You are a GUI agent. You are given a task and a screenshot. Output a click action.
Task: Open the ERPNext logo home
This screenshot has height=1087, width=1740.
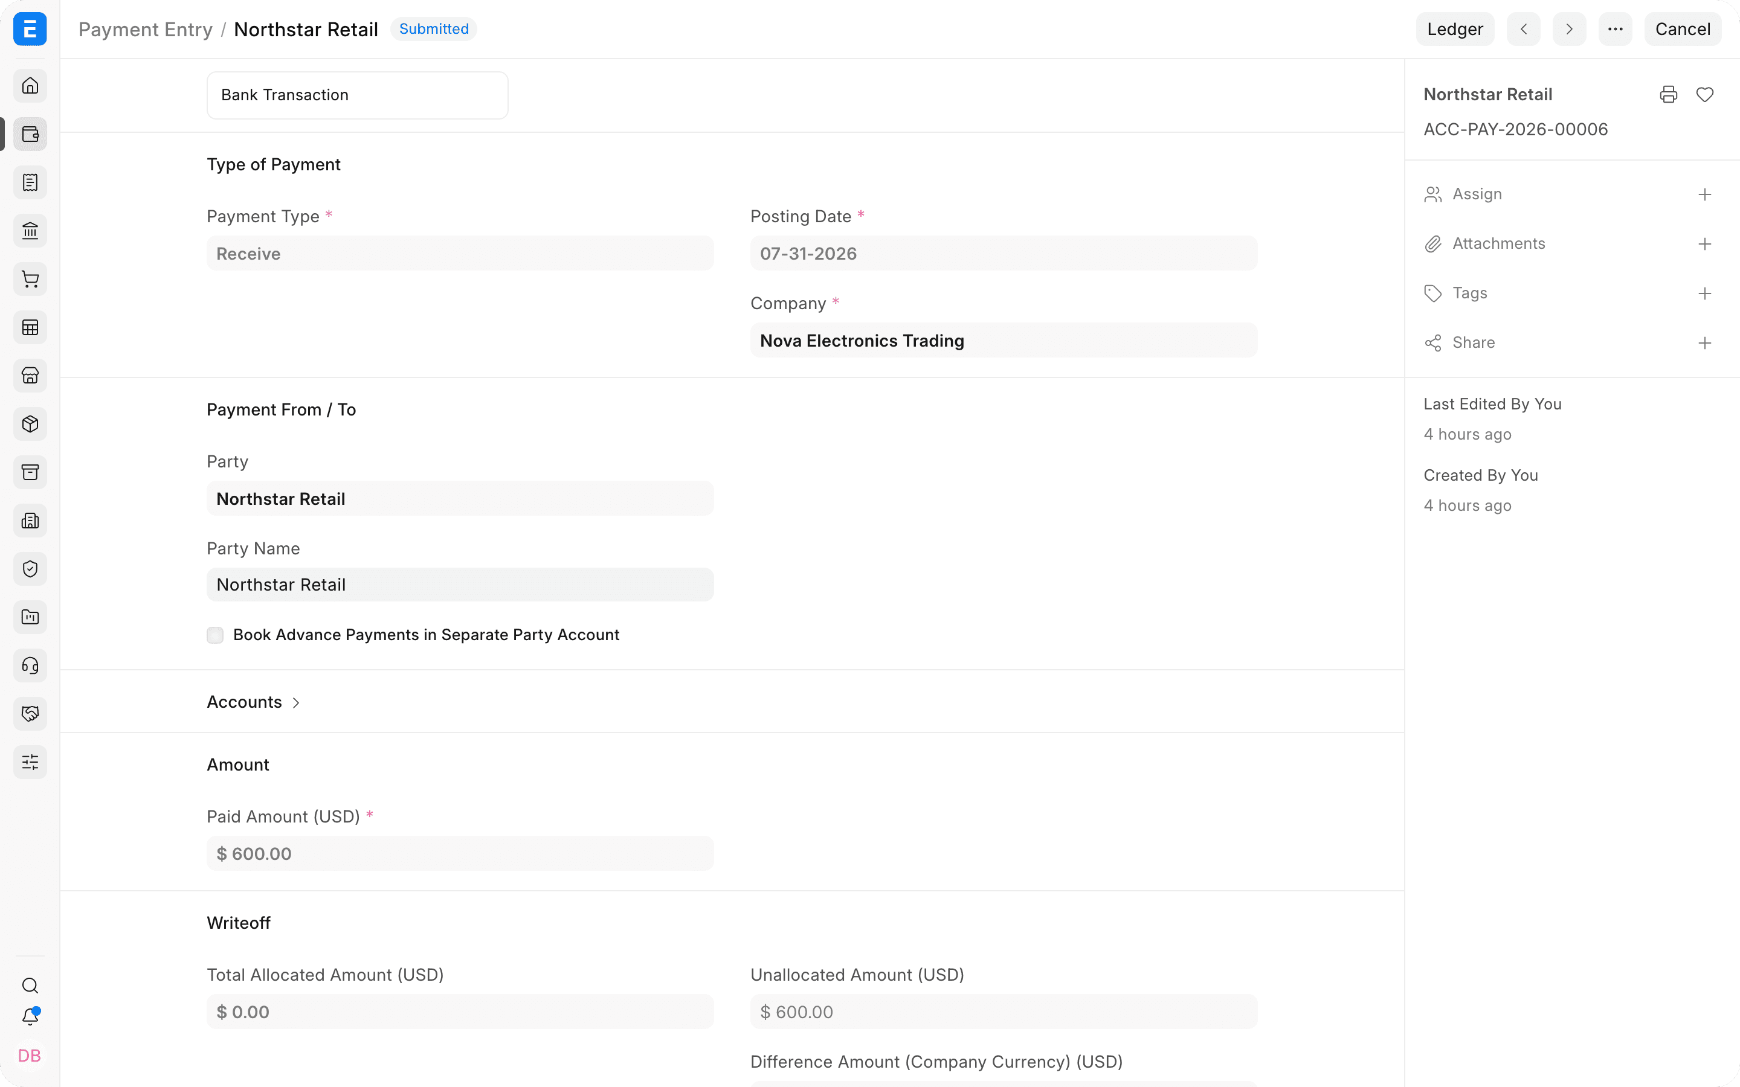pyautogui.click(x=30, y=29)
